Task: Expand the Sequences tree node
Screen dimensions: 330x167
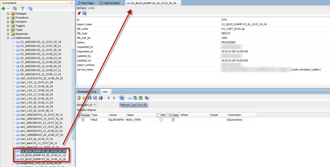Action: (x=8, y=34)
